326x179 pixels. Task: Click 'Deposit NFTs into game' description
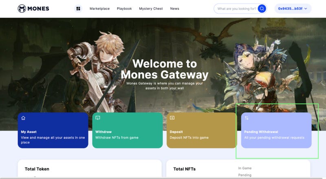189,138
